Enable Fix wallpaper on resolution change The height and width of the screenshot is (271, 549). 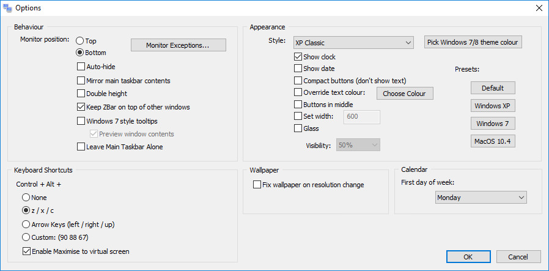tap(257, 185)
